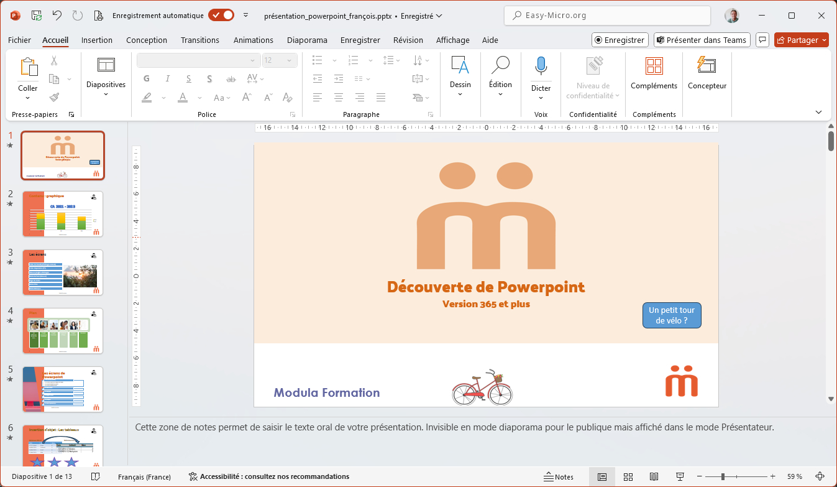Expand the Partager dropdown arrow
The image size is (837, 487).
[x=824, y=40]
